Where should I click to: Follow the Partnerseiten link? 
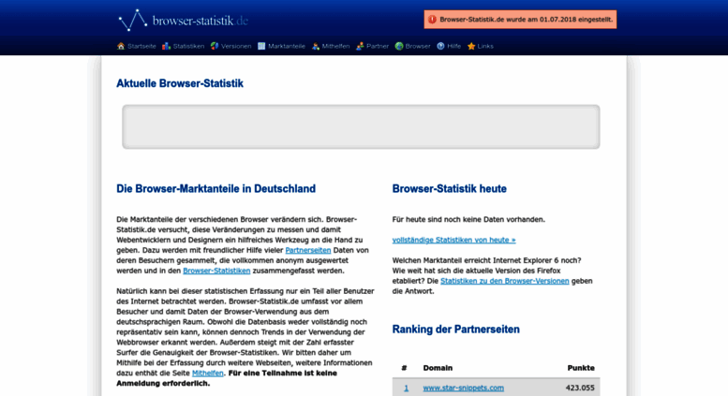(308, 250)
